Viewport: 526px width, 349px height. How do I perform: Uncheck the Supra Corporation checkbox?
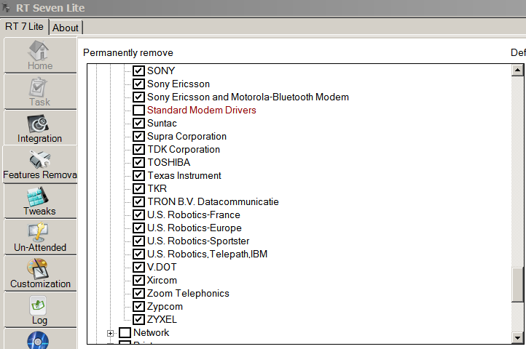tap(138, 136)
